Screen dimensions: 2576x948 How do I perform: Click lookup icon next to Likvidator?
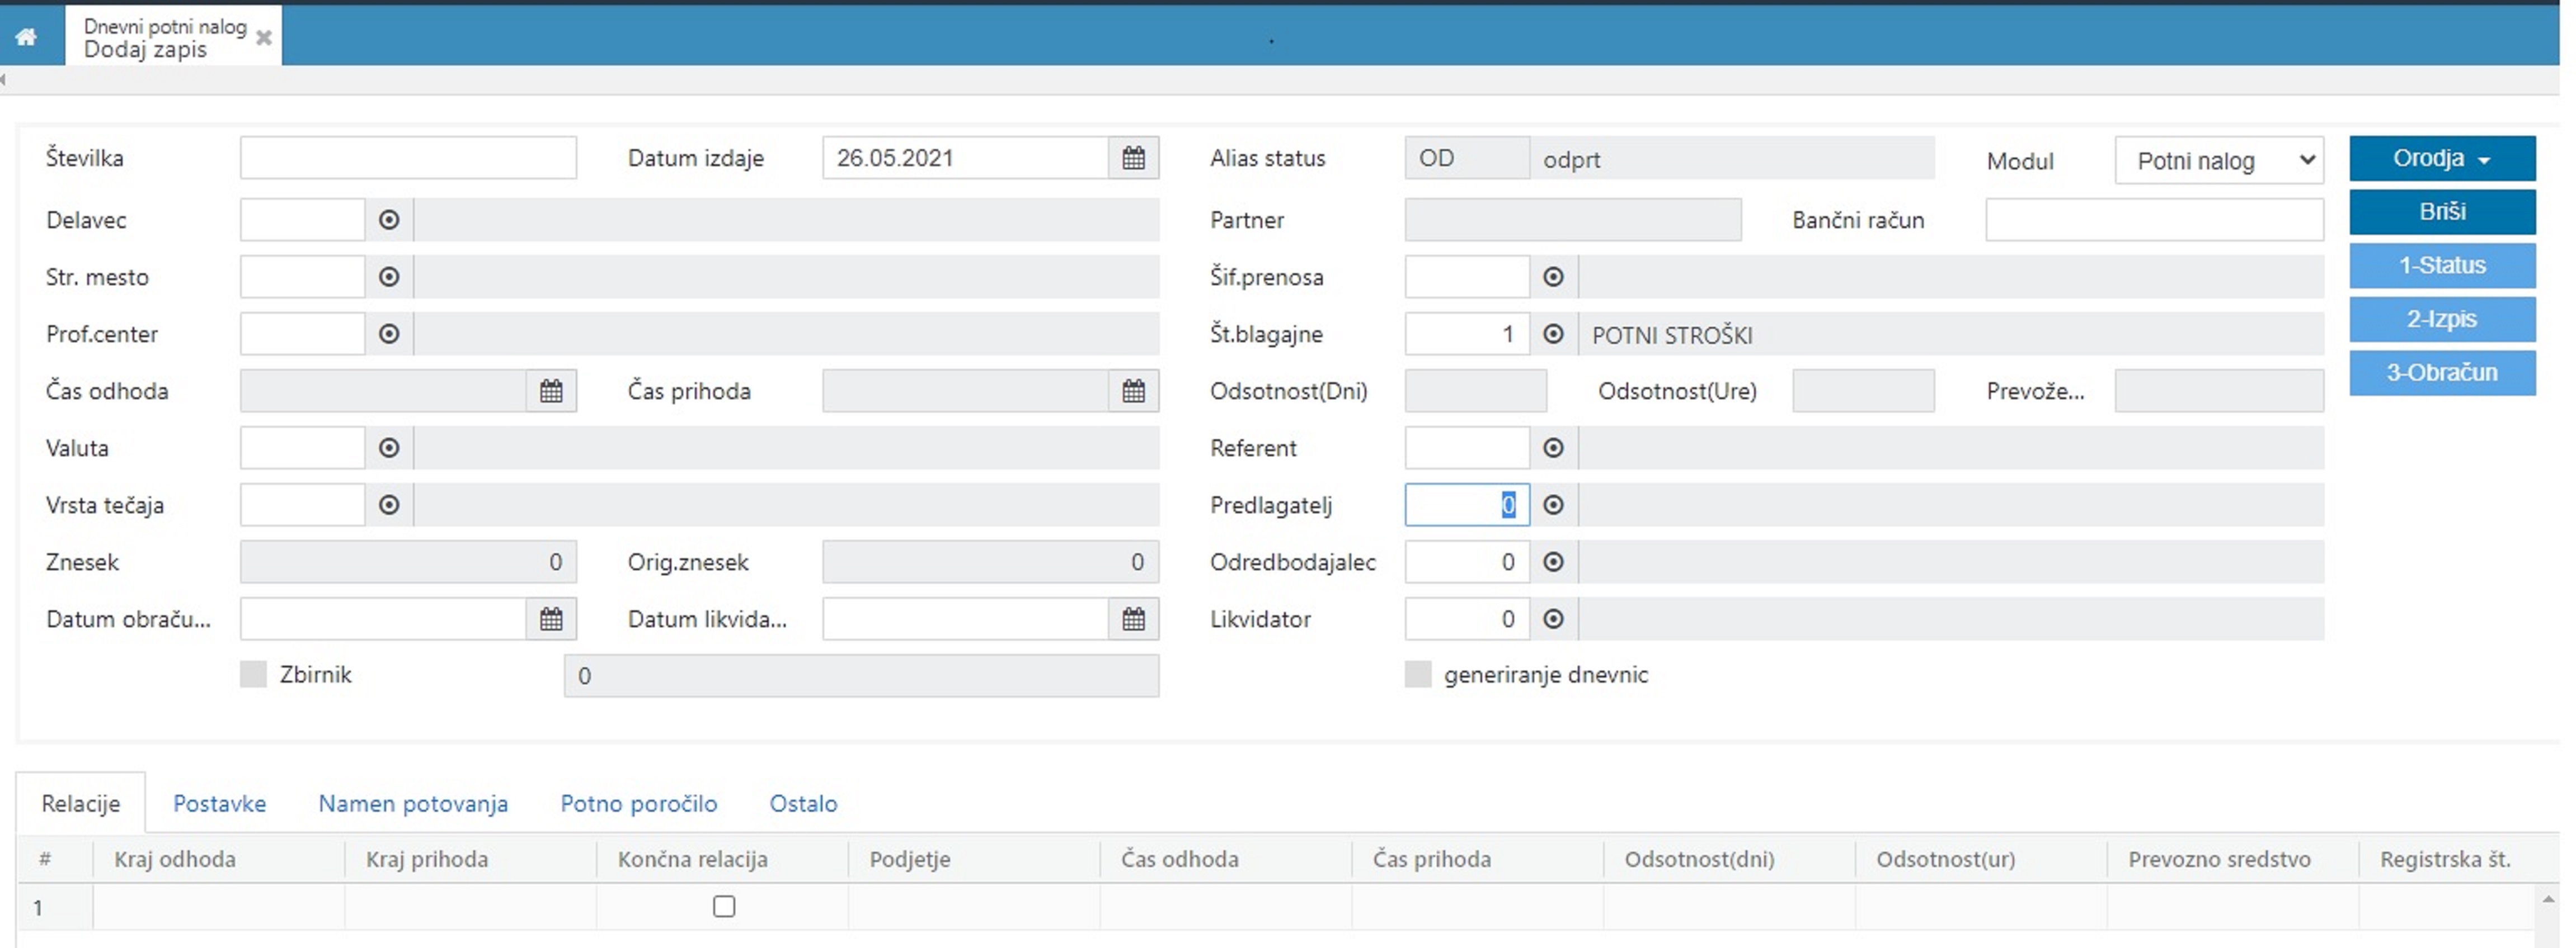1553,619
